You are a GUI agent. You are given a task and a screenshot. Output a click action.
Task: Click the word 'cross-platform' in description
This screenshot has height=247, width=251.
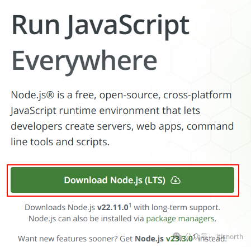(197, 95)
